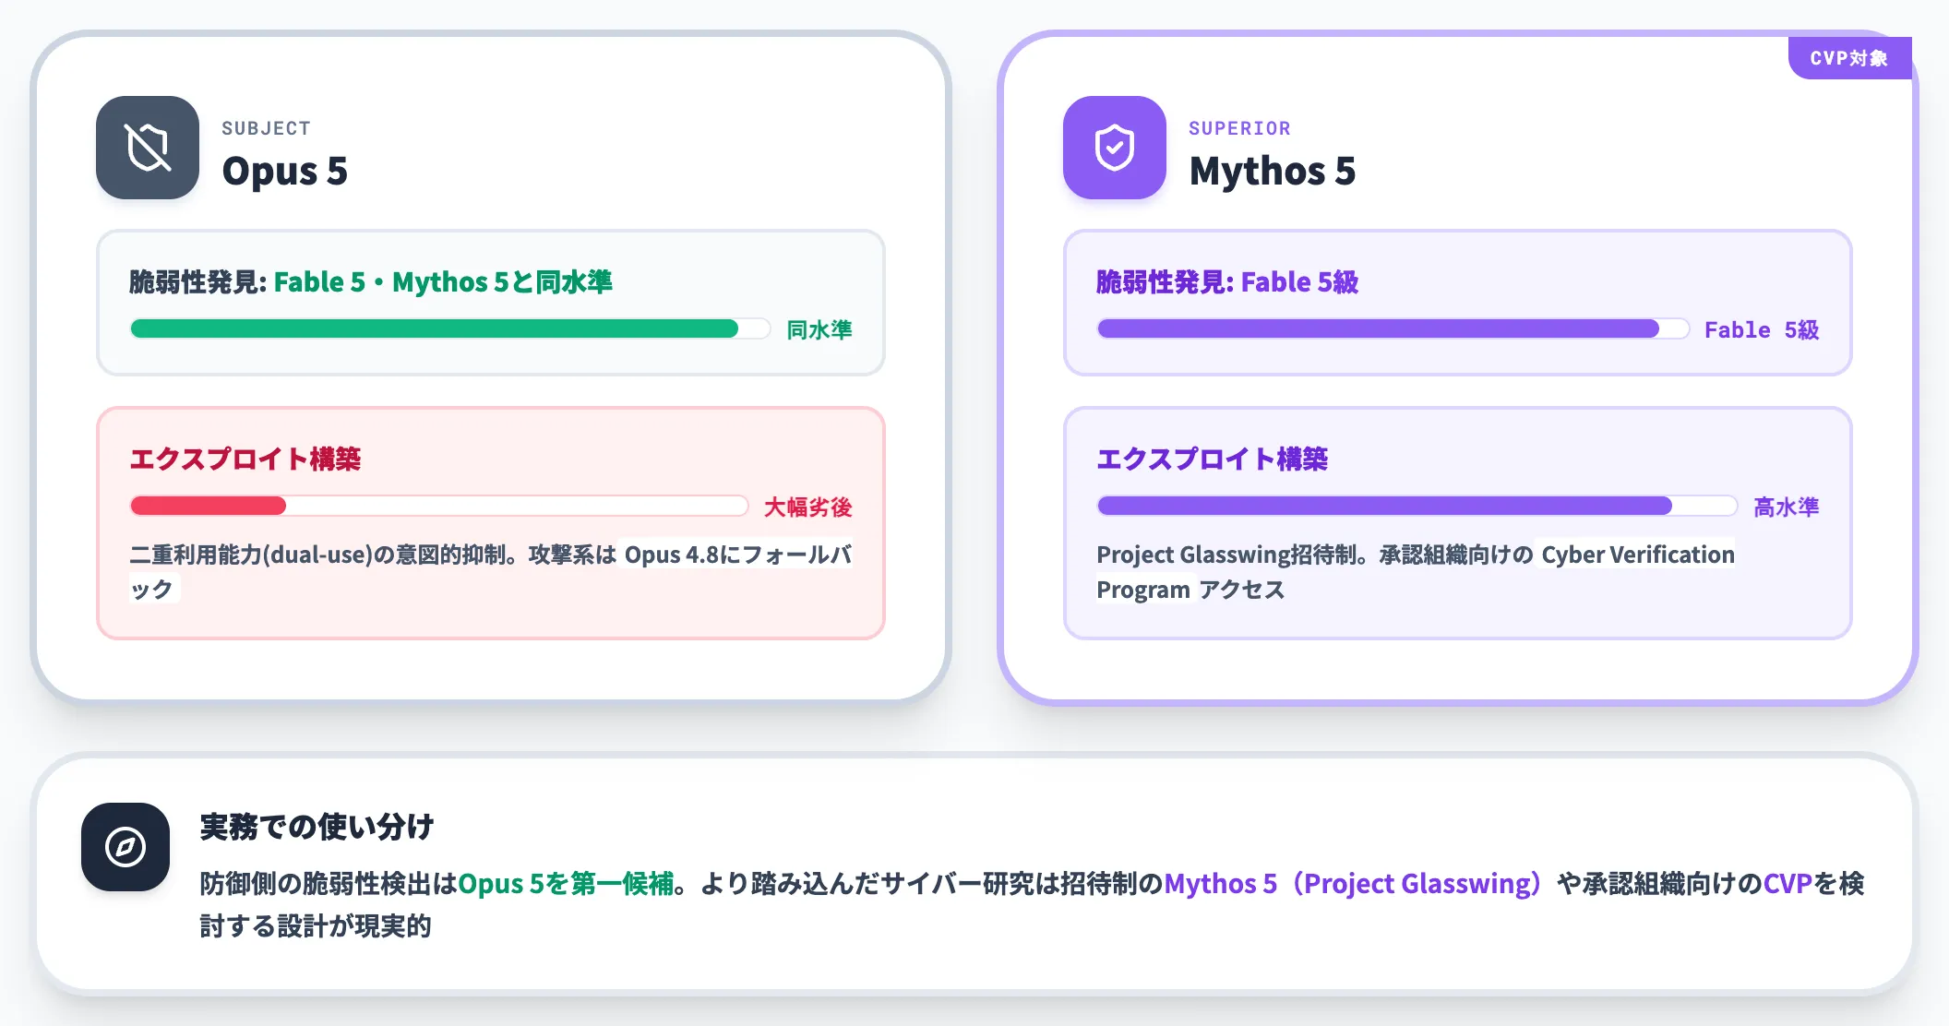This screenshot has height=1026, width=1949.
Task: Click 脆弱性発見: Fable 5級 title
Action: coord(1227,281)
